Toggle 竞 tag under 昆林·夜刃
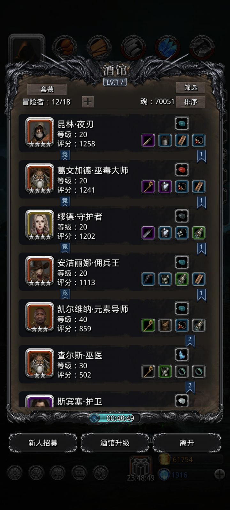Screen dimensions: 230x510 [65, 155]
